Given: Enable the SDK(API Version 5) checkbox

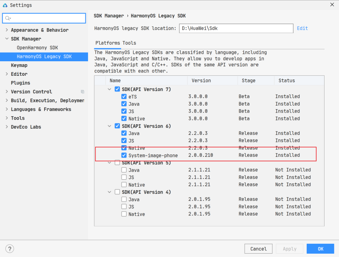Looking at the screenshot, I should point(117,163).
